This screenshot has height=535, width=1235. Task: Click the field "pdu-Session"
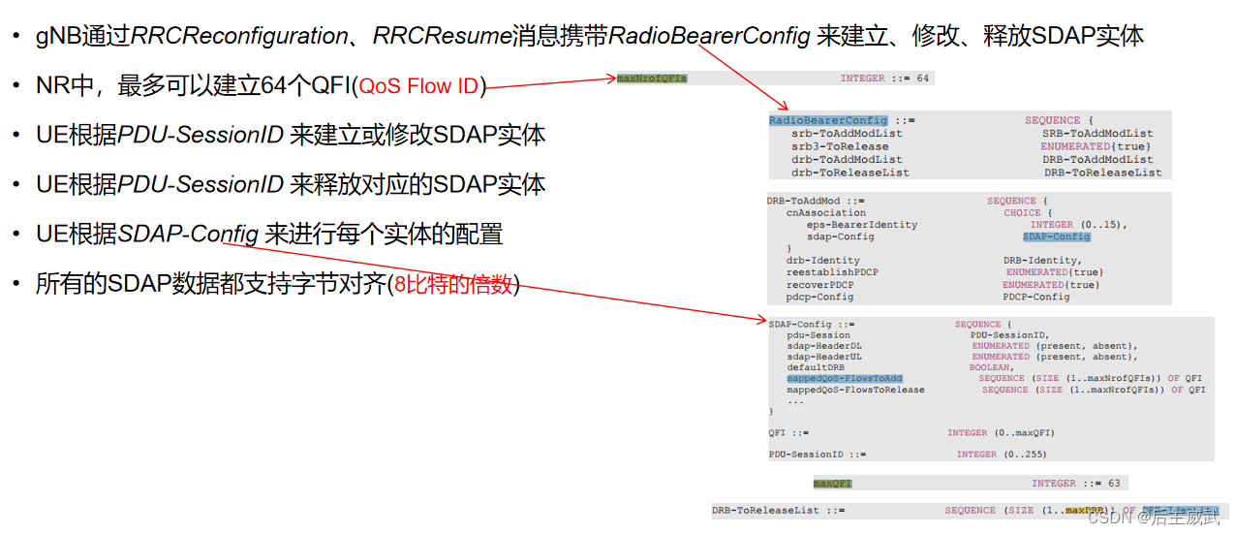click(818, 335)
